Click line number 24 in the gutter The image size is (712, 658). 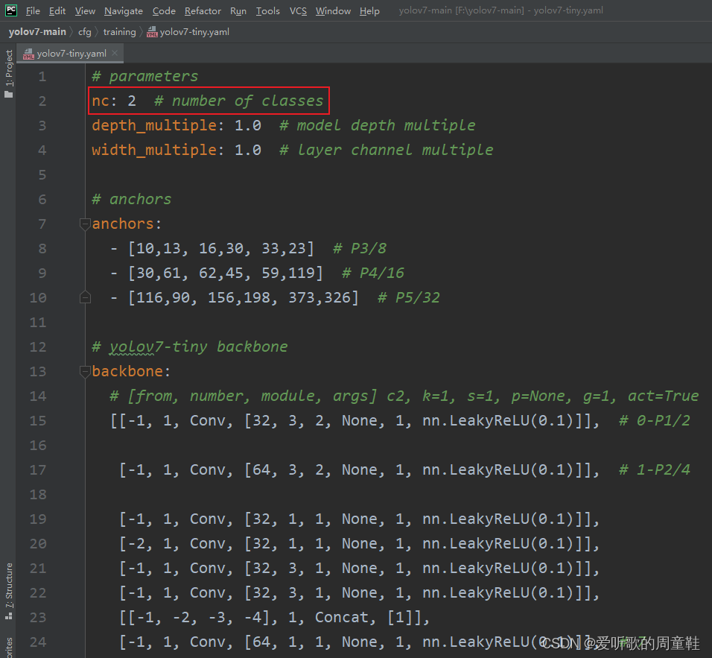coord(38,642)
